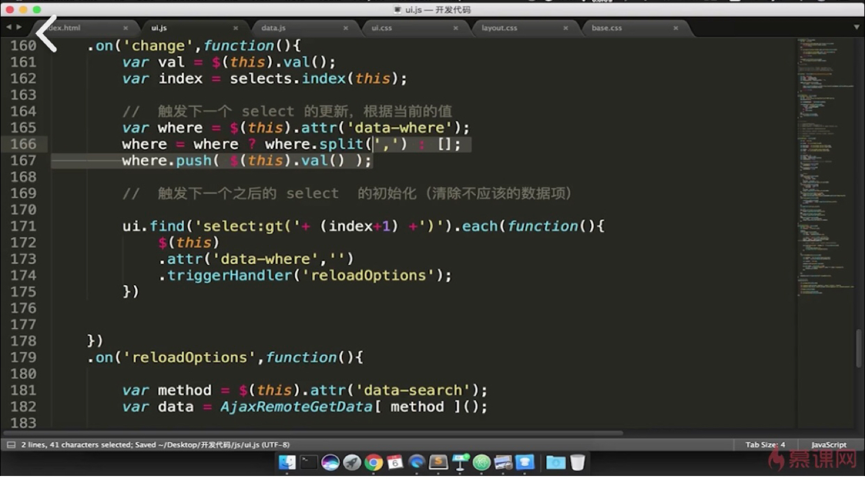Image resolution: width=865 pixels, height=480 pixels.
Task: Click line number 166 in the gutter
Action: coord(23,144)
